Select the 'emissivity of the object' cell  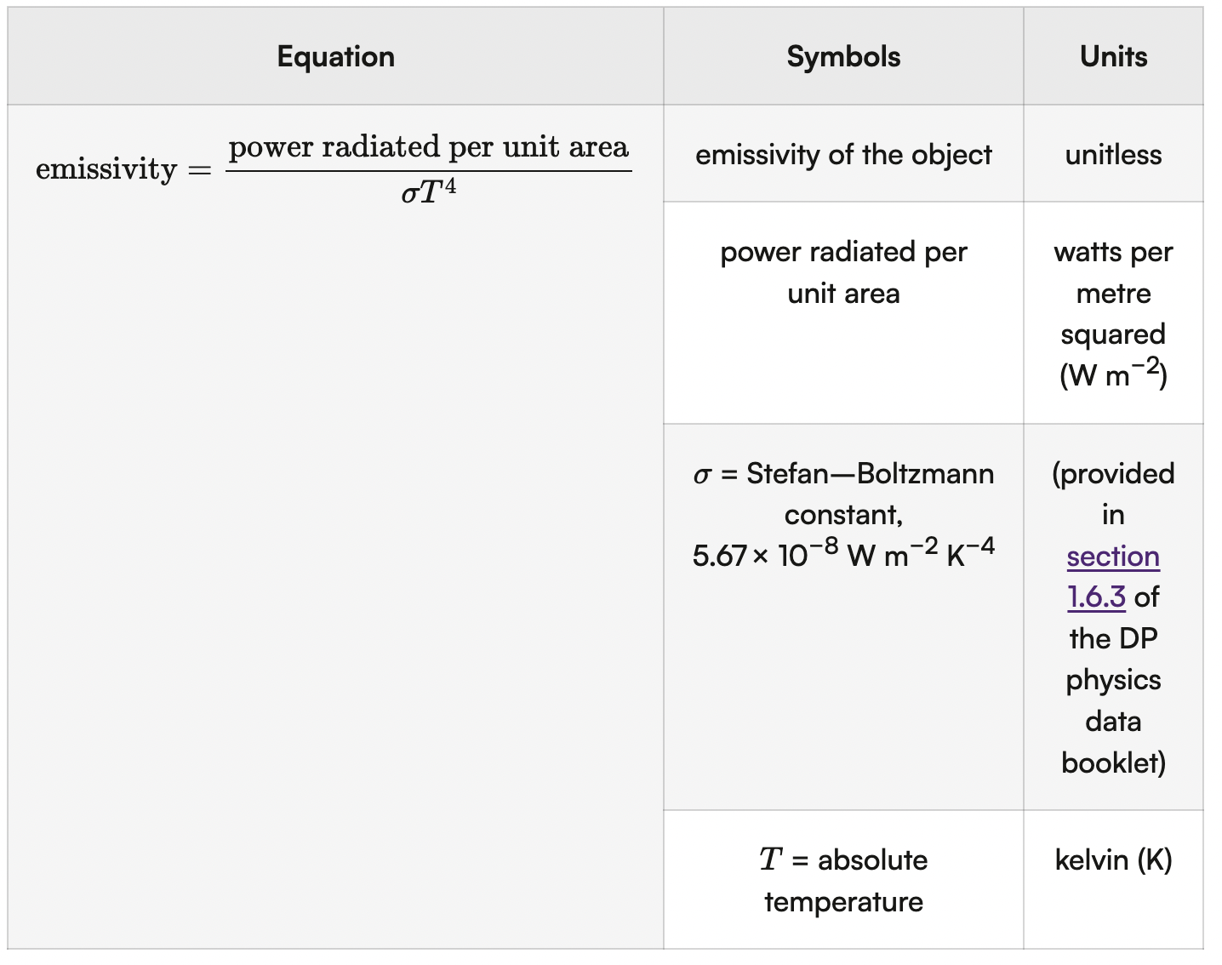pyautogui.click(x=843, y=155)
